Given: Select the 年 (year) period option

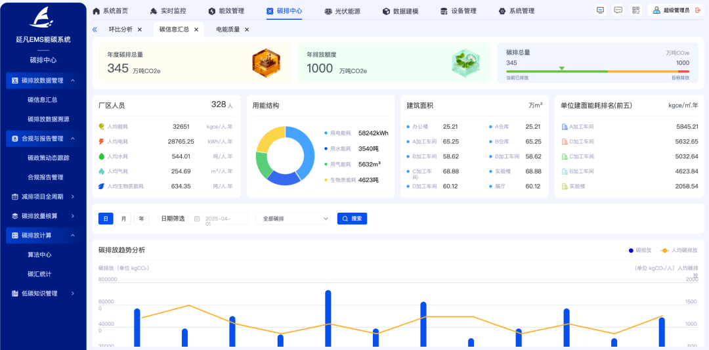Looking at the screenshot, I should point(141,219).
